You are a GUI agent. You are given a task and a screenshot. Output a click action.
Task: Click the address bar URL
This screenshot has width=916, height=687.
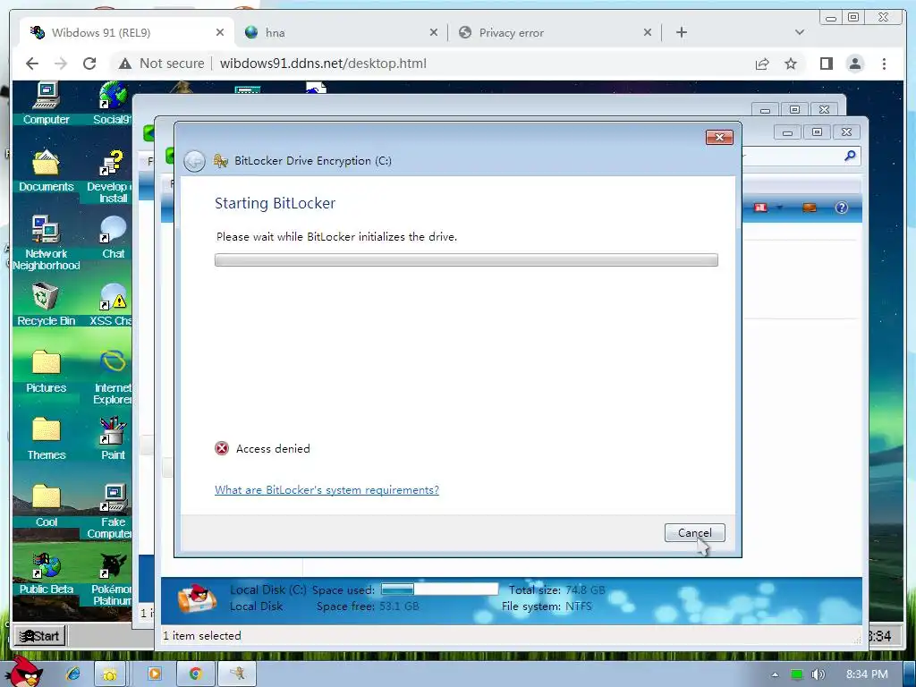point(323,64)
